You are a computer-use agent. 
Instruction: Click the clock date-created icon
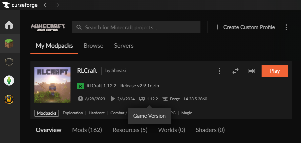point(81,99)
